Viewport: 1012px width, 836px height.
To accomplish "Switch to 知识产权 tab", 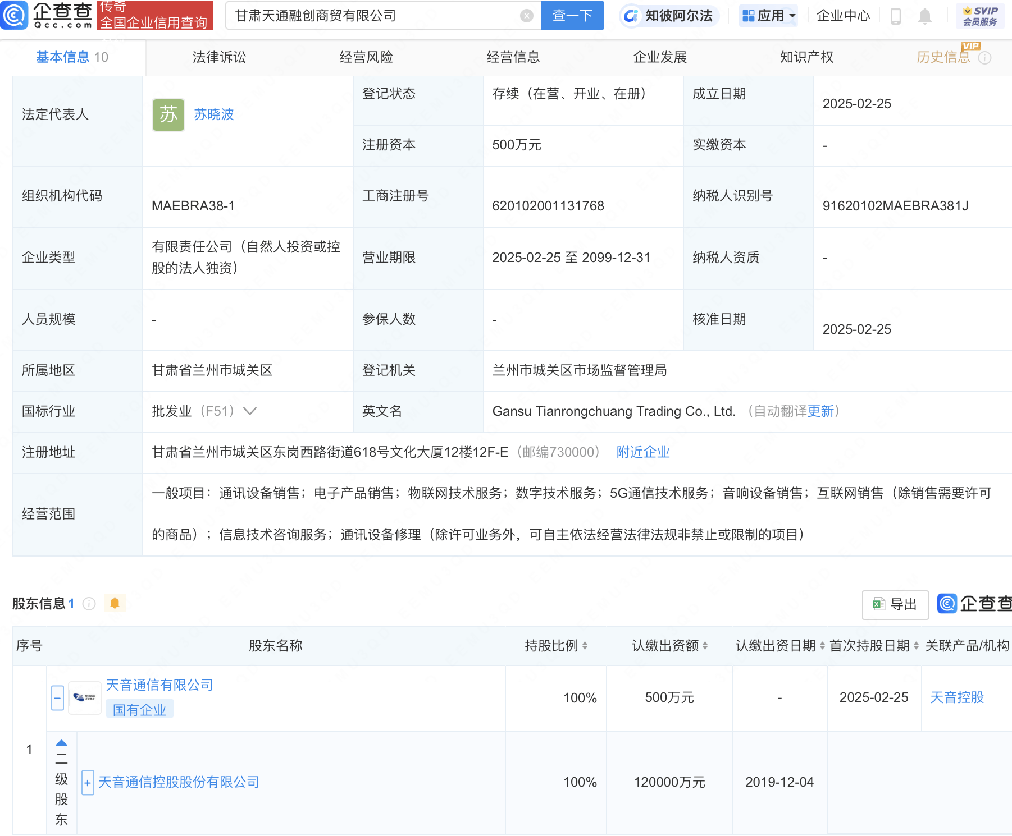I will tap(806, 57).
